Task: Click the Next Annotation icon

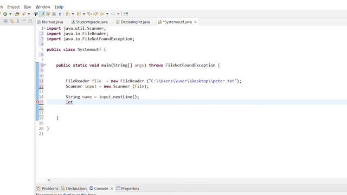Action: tap(67, 14)
